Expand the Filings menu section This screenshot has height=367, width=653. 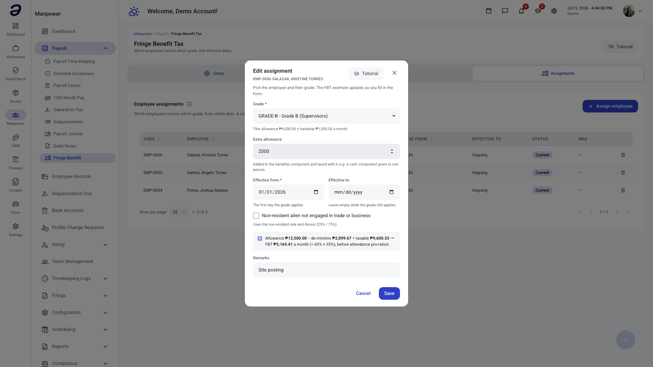(105, 296)
